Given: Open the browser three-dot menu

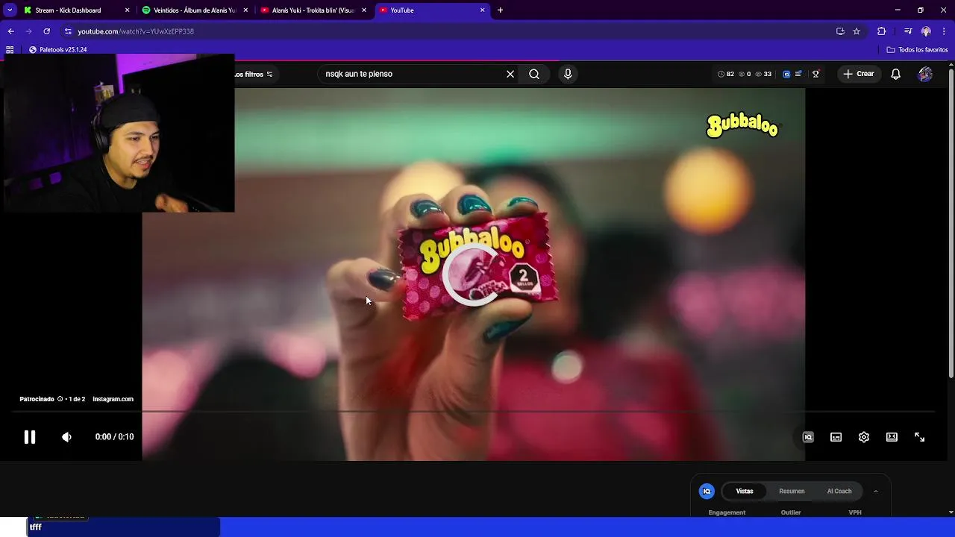Looking at the screenshot, I should pos(944,31).
